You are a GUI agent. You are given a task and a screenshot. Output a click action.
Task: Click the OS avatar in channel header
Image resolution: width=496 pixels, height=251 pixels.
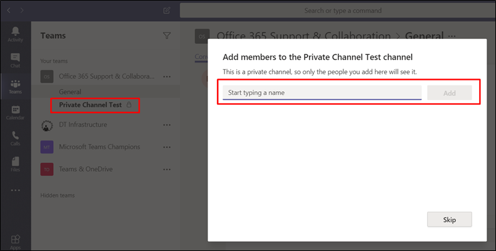[202, 36]
